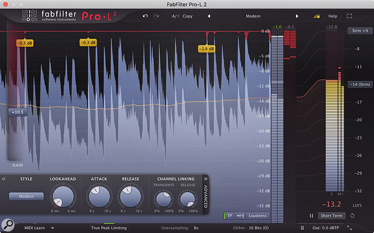374x233 pixels.
Task: Click the -6.5 gain reduction reading
Action: [290, 27]
